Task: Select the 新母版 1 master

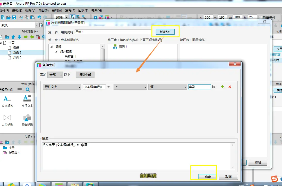Action: pos(14,153)
